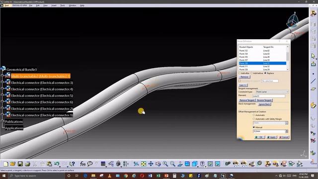Expand the Electrical connector.4 node

coord(2,89)
